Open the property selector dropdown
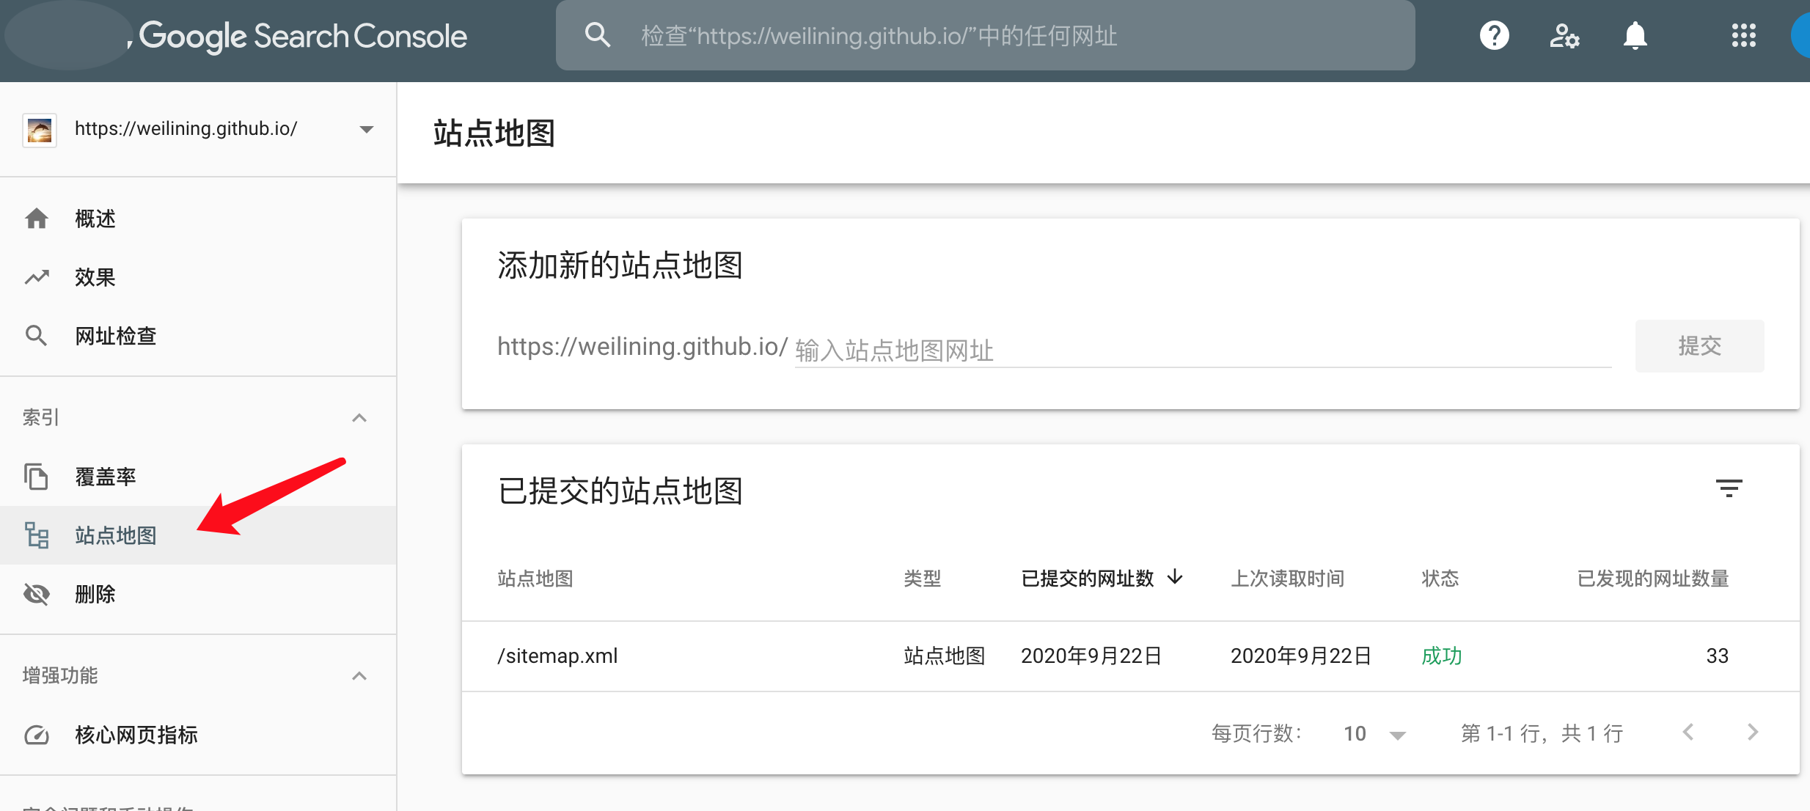Viewport: 1810px width, 811px height. 367,129
